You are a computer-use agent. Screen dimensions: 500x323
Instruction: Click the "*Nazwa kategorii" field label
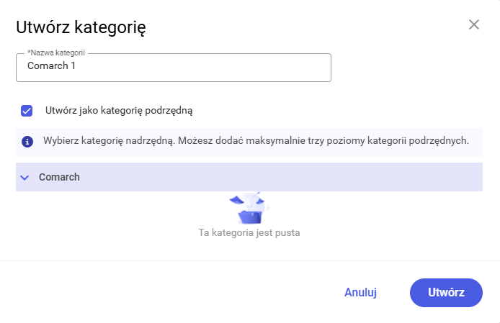[55, 53]
